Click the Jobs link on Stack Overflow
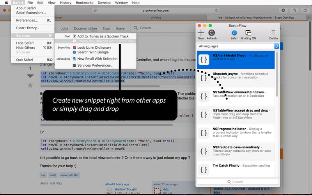 64,28
